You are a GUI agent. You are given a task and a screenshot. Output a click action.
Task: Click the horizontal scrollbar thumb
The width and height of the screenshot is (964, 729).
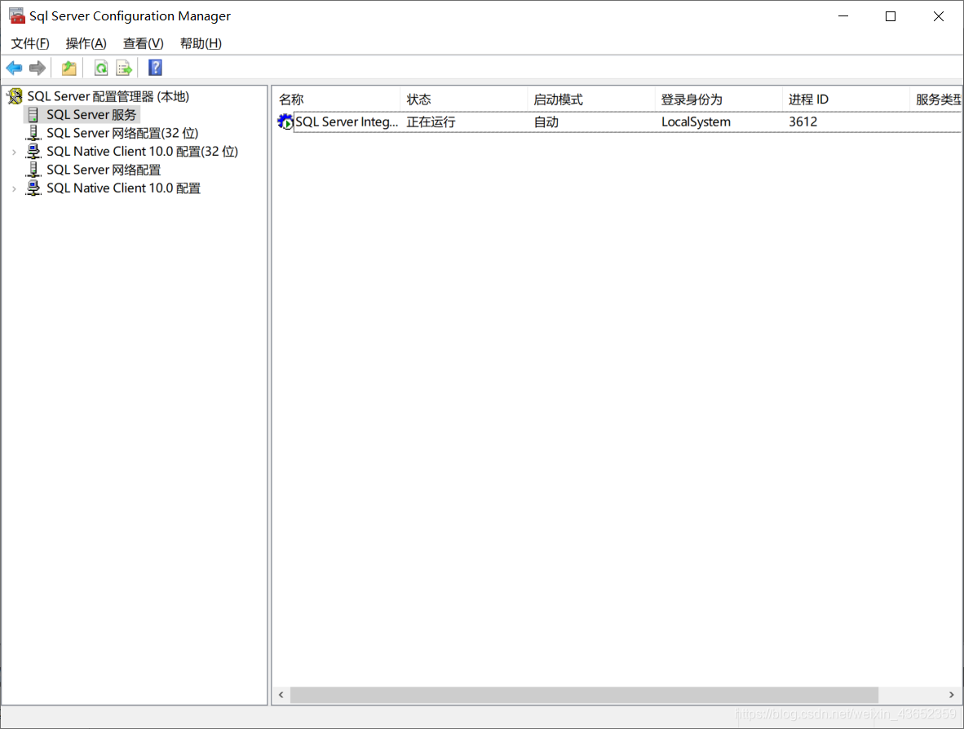pyautogui.click(x=584, y=695)
